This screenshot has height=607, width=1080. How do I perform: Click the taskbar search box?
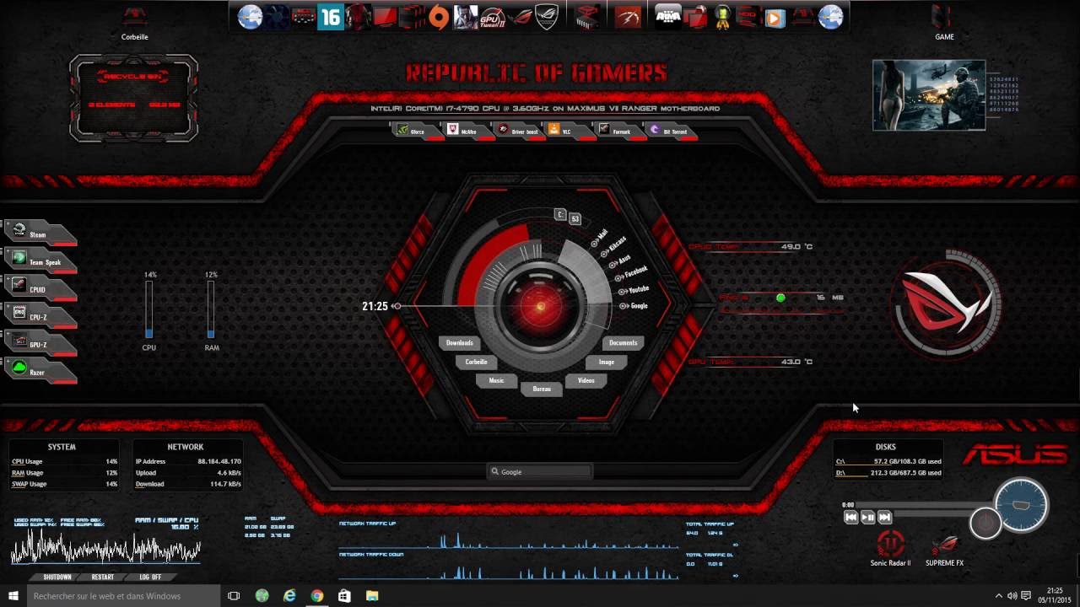(x=124, y=596)
